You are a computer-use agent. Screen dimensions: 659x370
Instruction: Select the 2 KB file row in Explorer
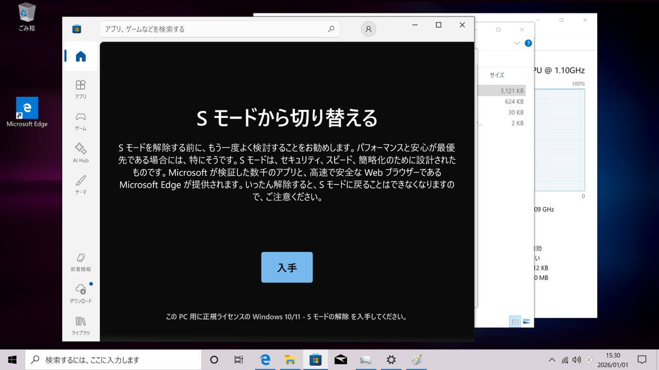[x=501, y=123]
